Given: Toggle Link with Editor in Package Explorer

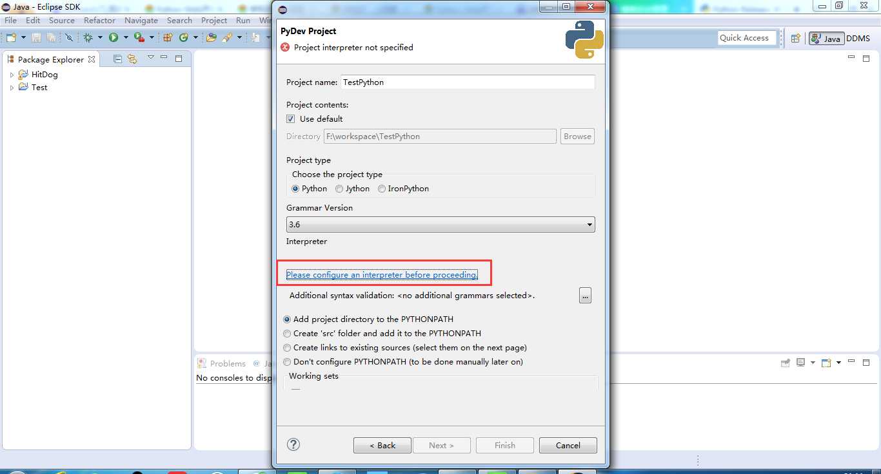Looking at the screenshot, I should (x=132, y=59).
